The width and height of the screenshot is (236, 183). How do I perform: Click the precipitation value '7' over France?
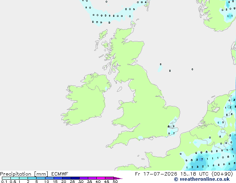click(202, 159)
